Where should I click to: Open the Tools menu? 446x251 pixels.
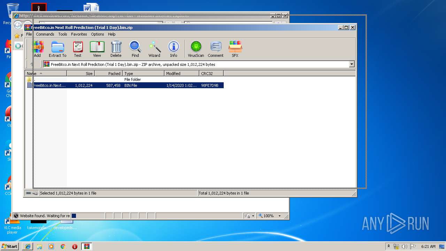63,34
